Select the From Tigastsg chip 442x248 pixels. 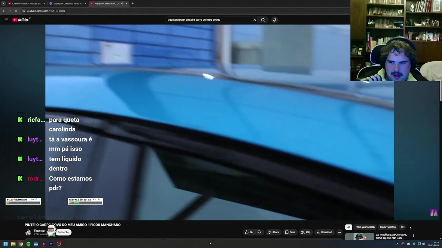point(388,227)
